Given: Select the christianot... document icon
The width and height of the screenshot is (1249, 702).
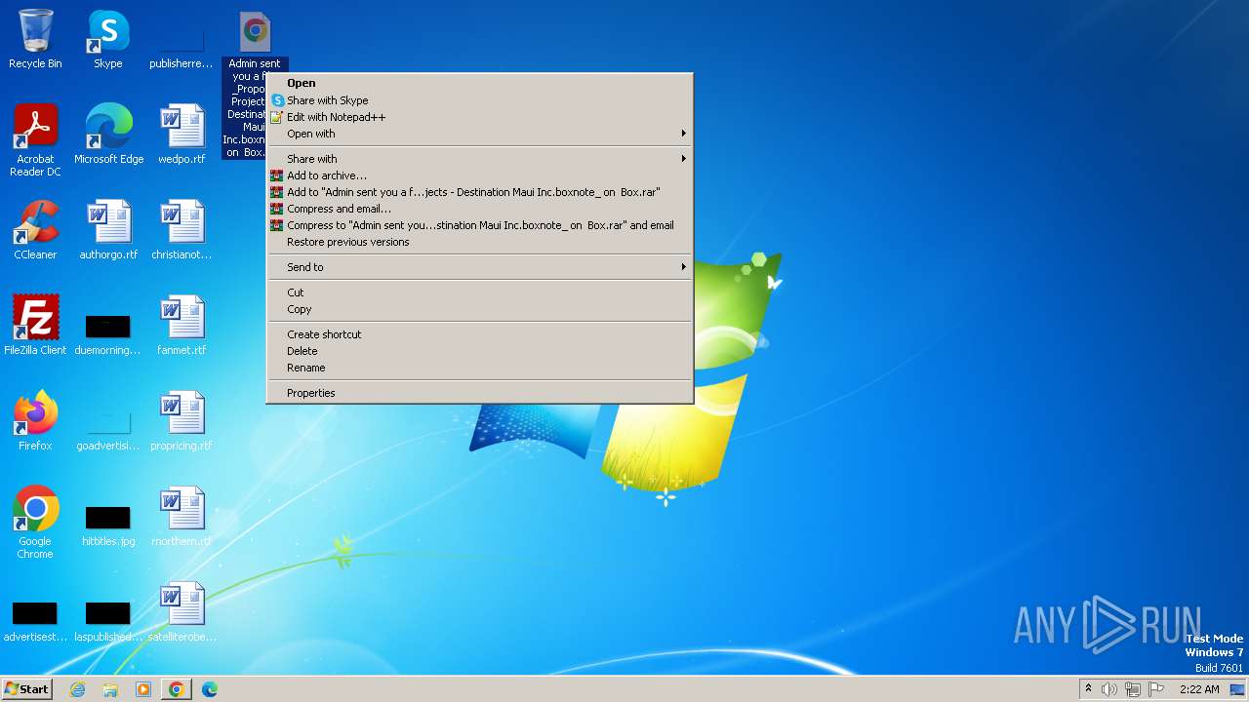Looking at the screenshot, I should coord(181,230).
